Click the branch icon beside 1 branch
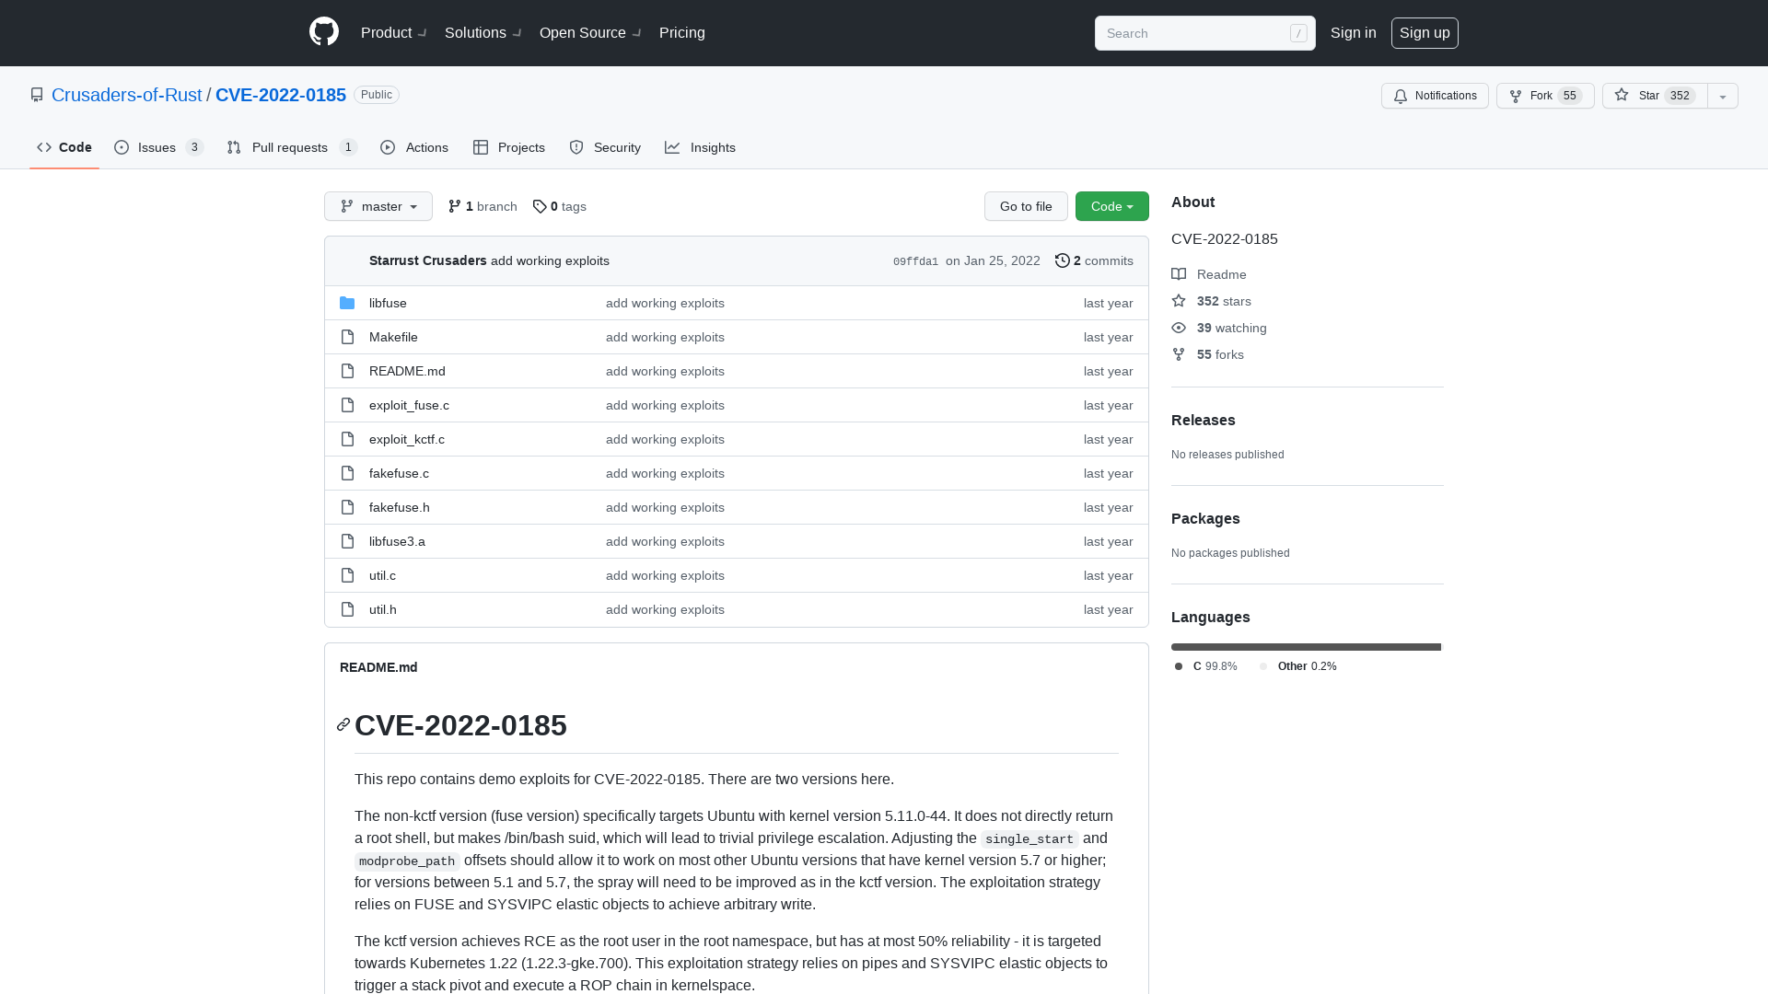The width and height of the screenshot is (1768, 994). [455, 206]
